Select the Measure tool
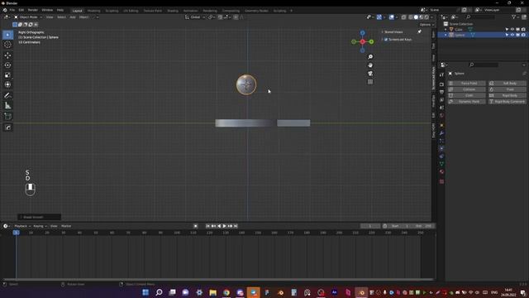Viewport: 529px width, 298px height. pos(7,106)
